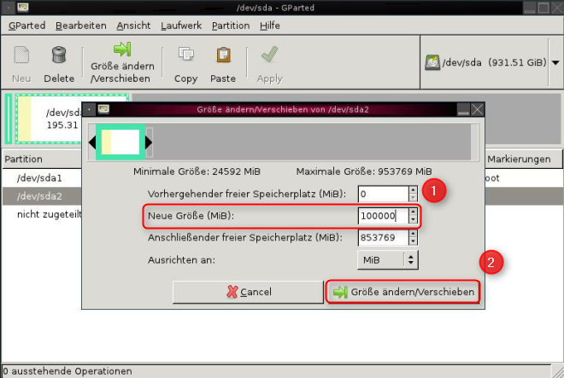Decrease Vorhergehender freier Speicherplatz value
Screen dimensions: 564x378
tap(413, 198)
